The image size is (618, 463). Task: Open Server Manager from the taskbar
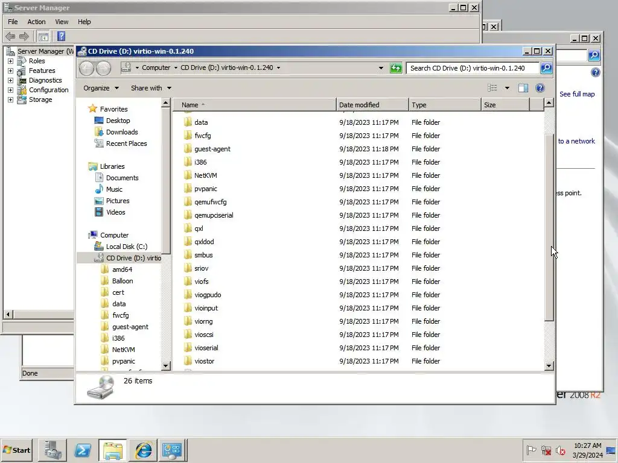[x=53, y=450]
